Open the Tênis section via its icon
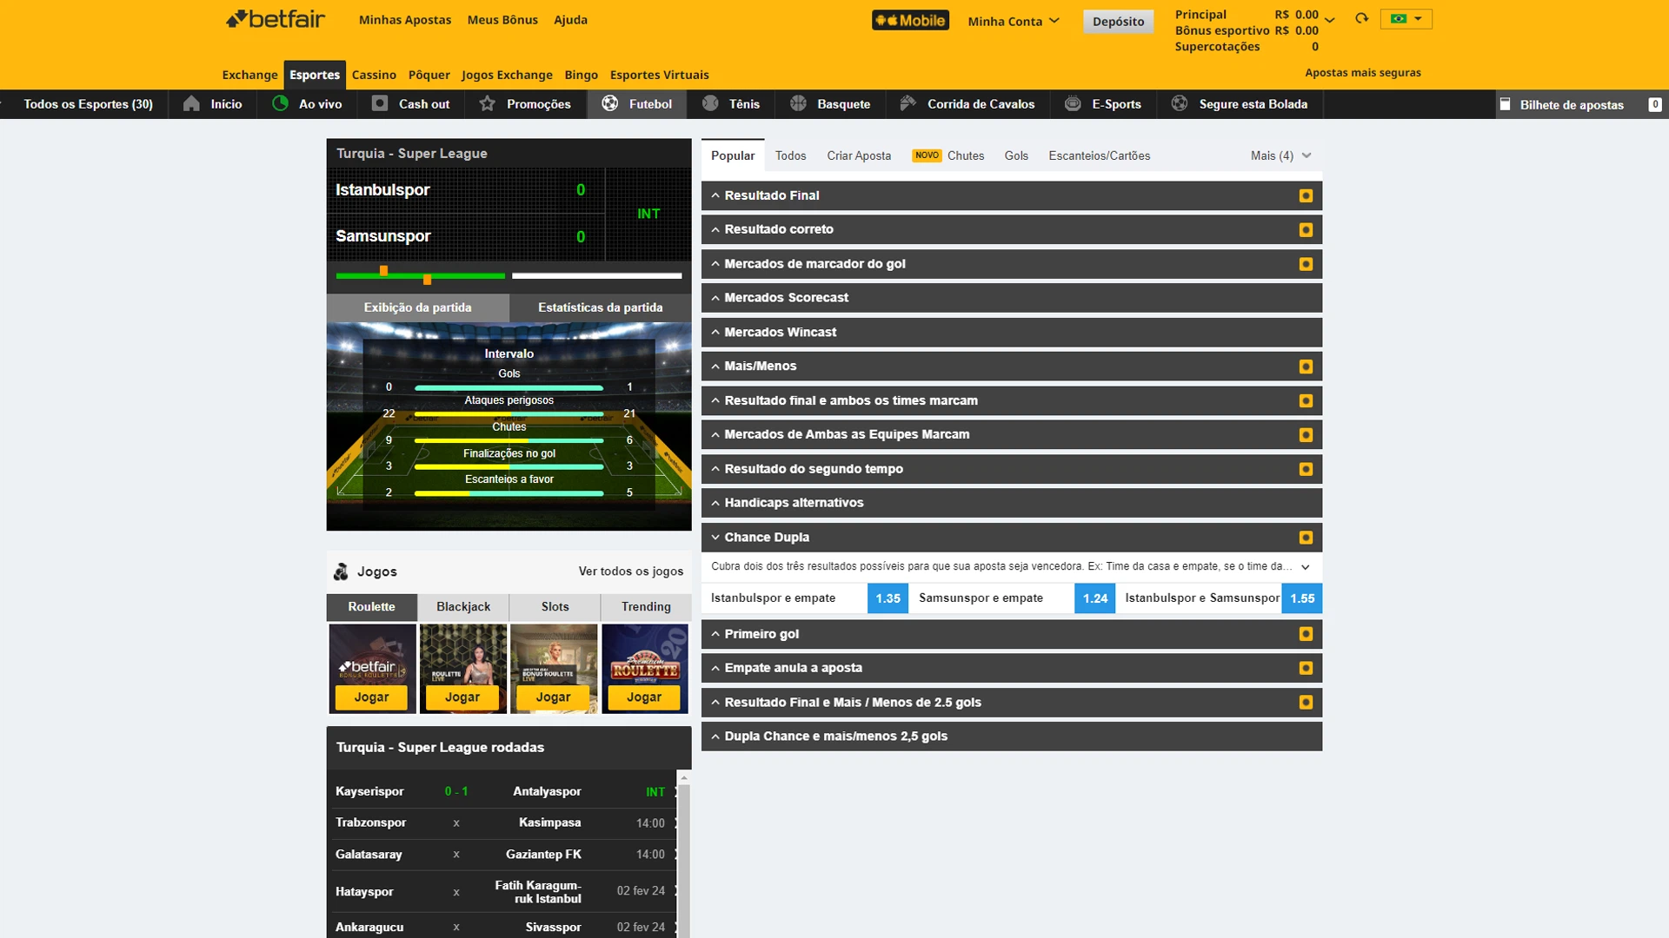This screenshot has height=938, width=1669. click(x=708, y=104)
